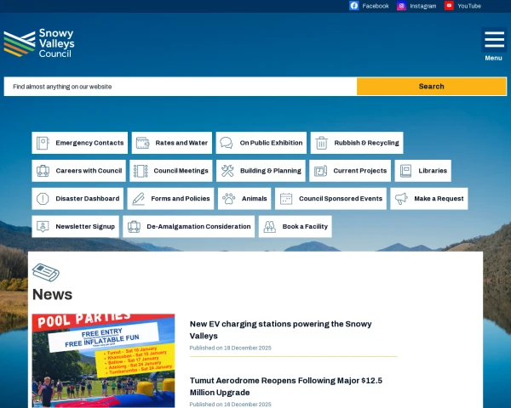Image resolution: width=511 pixels, height=408 pixels.
Task: Select the Rubbish & Recycling bin icon
Action: (x=322, y=143)
